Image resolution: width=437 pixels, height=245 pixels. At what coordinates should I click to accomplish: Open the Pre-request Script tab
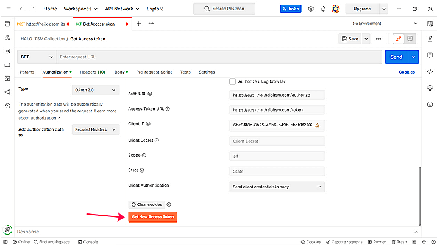coord(154,72)
